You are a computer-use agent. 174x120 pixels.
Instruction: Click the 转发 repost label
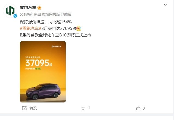pos(33,108)
